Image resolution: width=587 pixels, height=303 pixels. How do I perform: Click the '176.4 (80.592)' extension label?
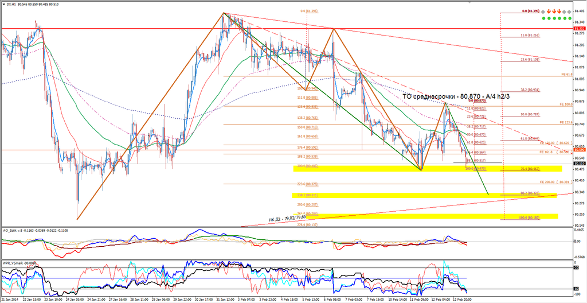pyautogui.click(x=308, y=147)
